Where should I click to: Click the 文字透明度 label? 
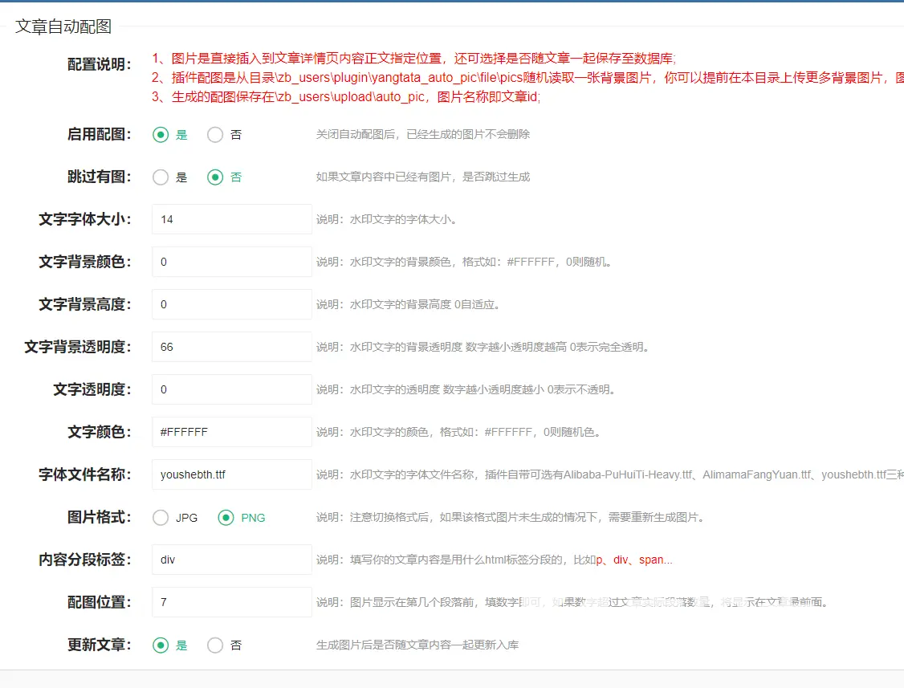[x=92, y=390]
